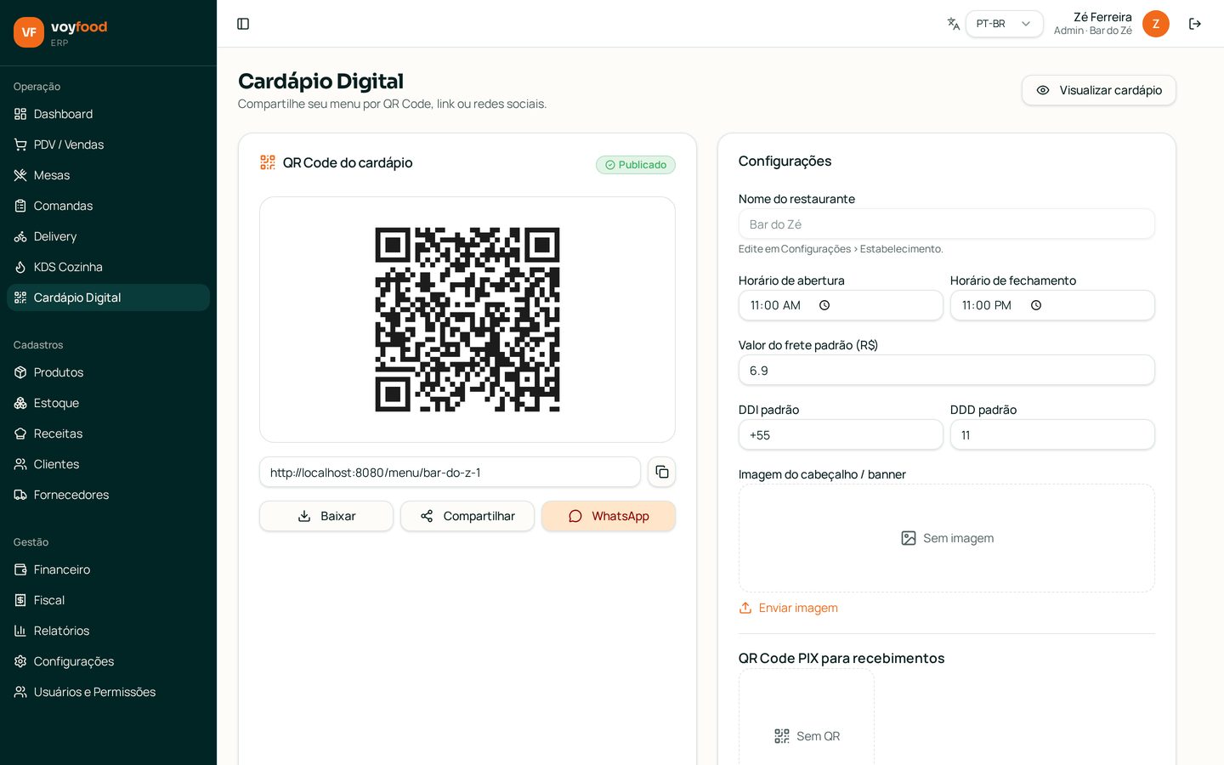
Task: Select Cardápio Digital menu item
Action: tap(108, 297)
